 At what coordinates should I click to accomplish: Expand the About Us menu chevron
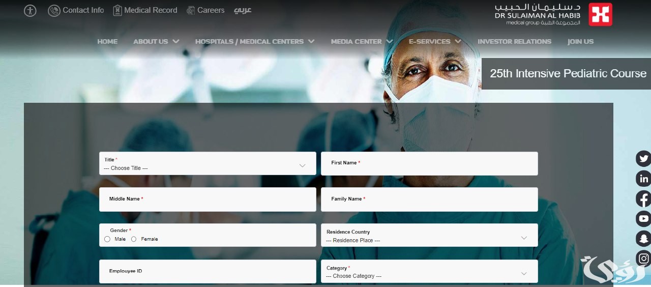pyautogui.click(x=176, y=41)
